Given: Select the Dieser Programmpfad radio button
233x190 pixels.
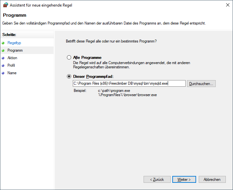Looking at the screenshot, I should (x=69, y=76).
